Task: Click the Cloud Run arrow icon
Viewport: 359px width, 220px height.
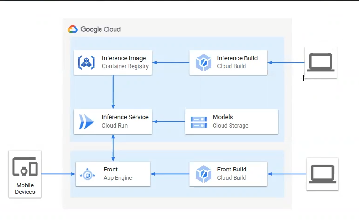Action: pyautogui.click(x=86, y=122)
